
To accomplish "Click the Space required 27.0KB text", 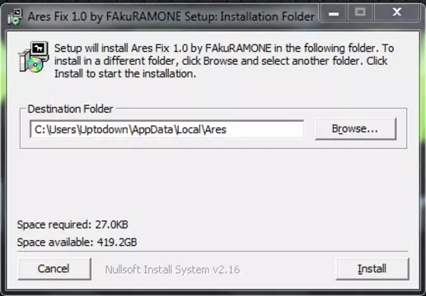I will [73, 224].
